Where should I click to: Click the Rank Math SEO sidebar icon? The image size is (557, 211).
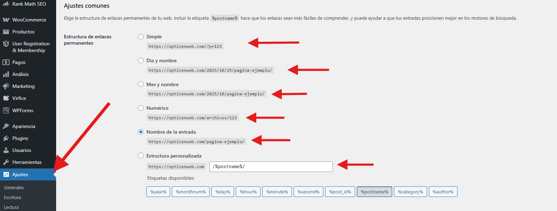click(6, 4)
